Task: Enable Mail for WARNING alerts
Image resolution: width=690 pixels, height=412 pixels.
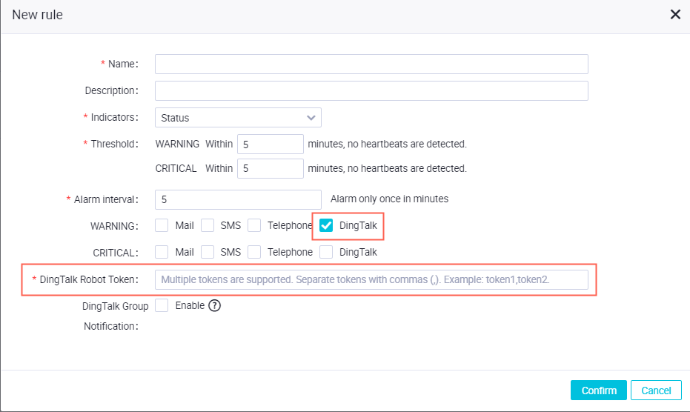Action: [x=162, y=225]
